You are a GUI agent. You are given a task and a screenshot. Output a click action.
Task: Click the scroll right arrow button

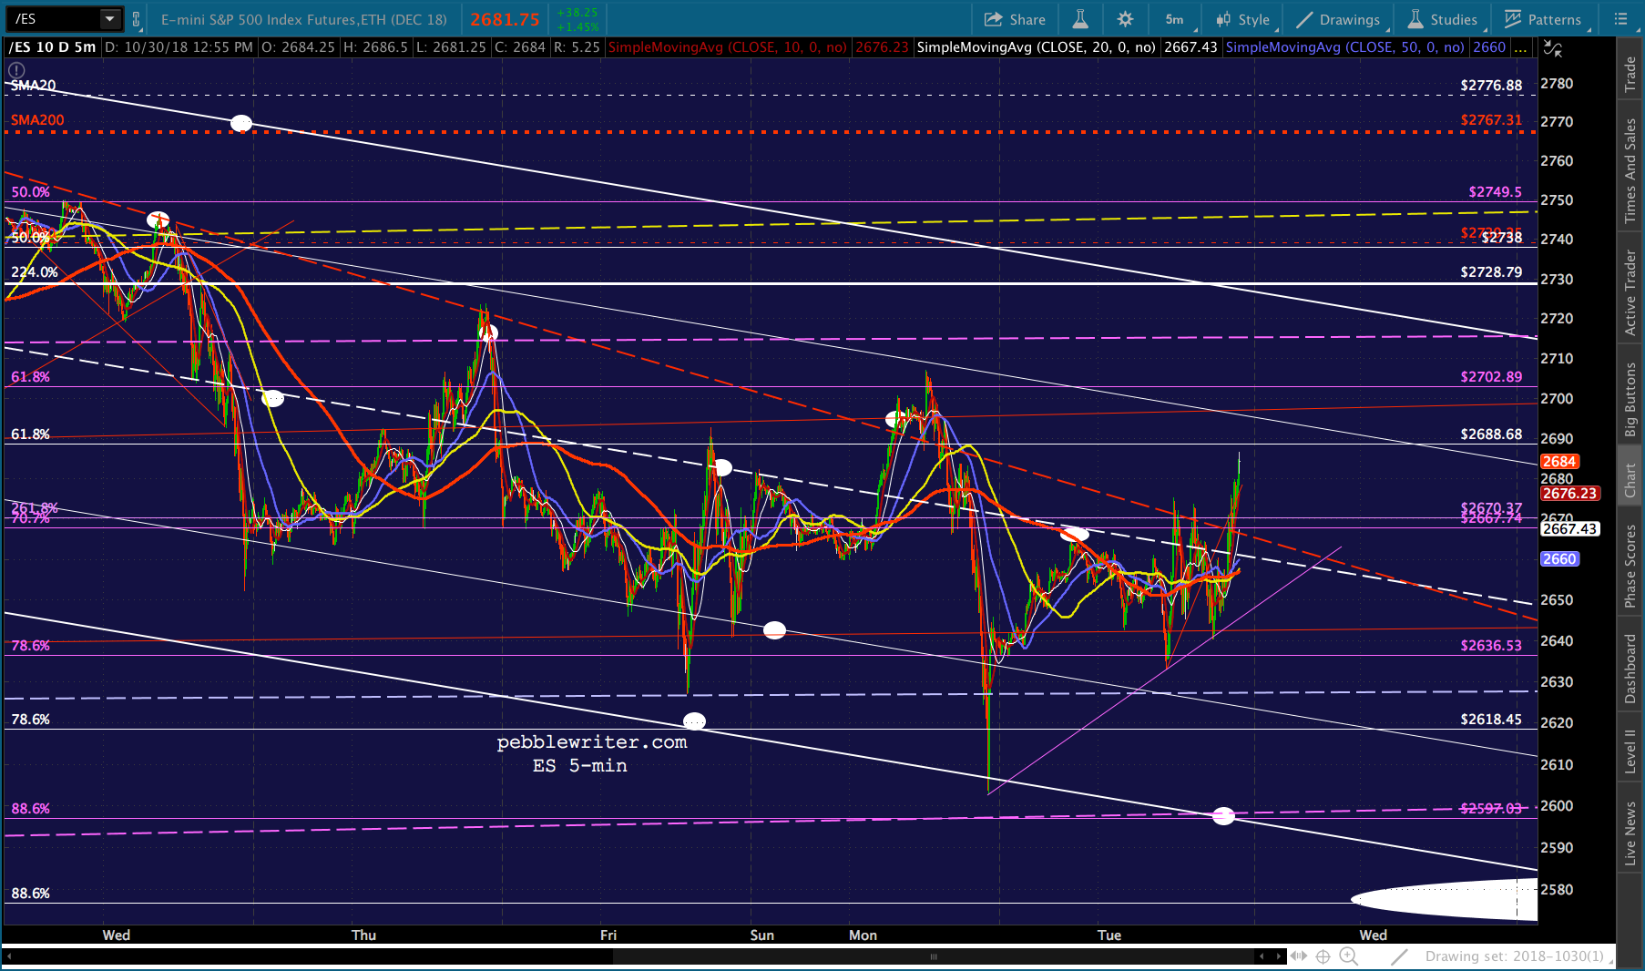(x=1279, y=956)
